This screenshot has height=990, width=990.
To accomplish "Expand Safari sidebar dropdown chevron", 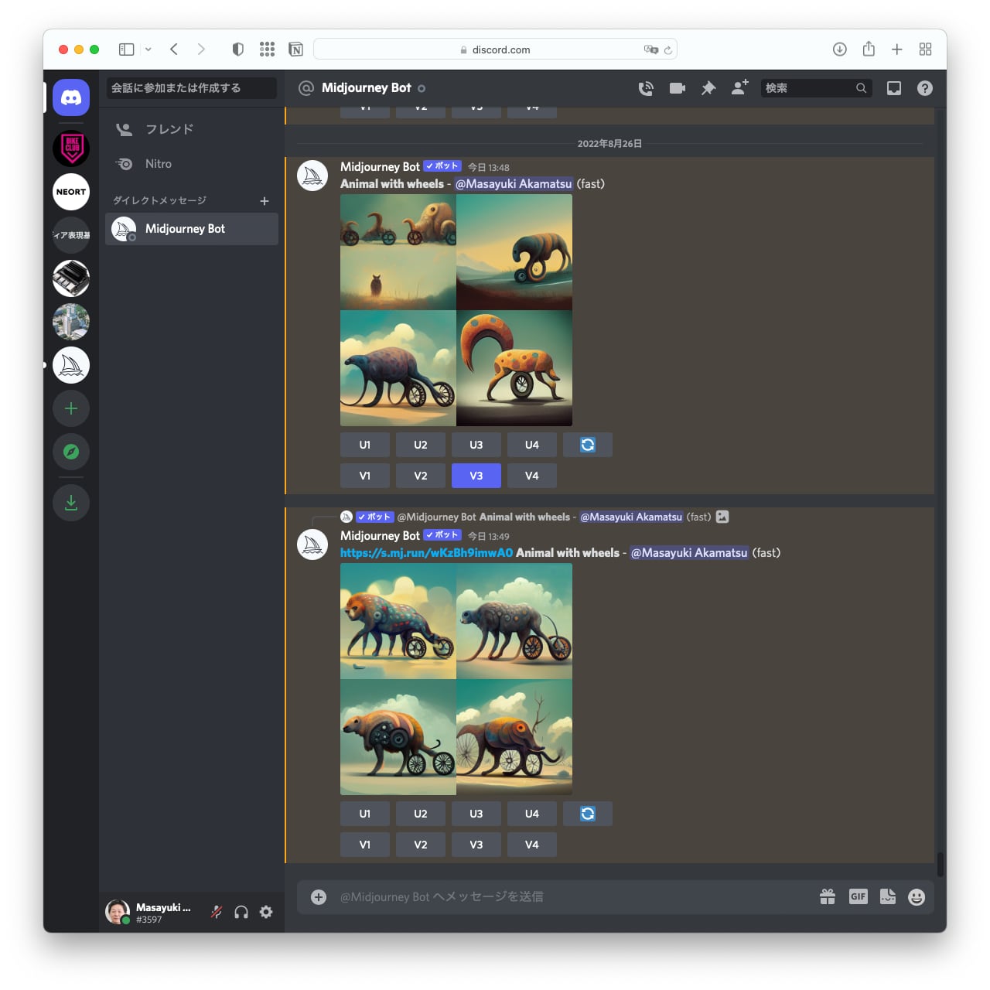I will click(148, 49).
